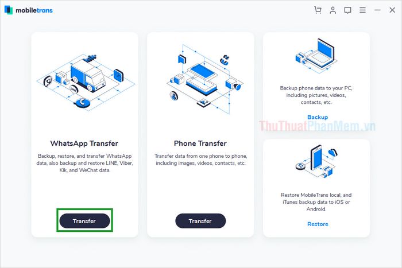Start Phone Transfer with Transfer button
Image resolution: width=402 pixels, height=268 pixels.
200,221
